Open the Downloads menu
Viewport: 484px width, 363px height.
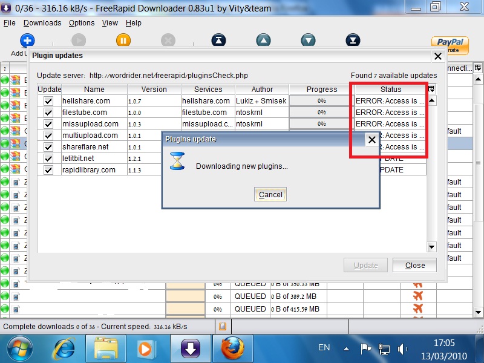[42, 23]
